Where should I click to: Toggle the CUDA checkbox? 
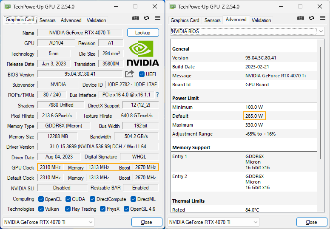[68, 199]
